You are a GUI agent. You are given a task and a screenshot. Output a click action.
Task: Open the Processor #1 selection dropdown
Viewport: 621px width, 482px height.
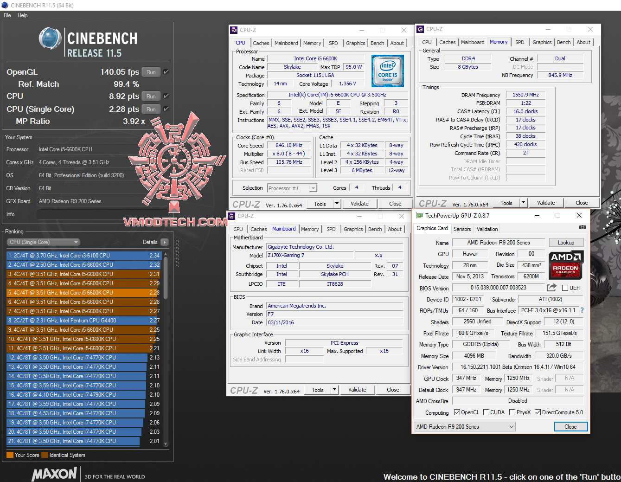pos(292,188)
